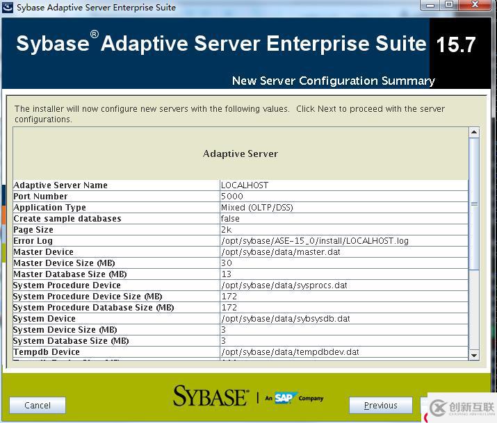Click the Application Type label
This screenshot has height=423, width=497.
(x=50, y=208)
